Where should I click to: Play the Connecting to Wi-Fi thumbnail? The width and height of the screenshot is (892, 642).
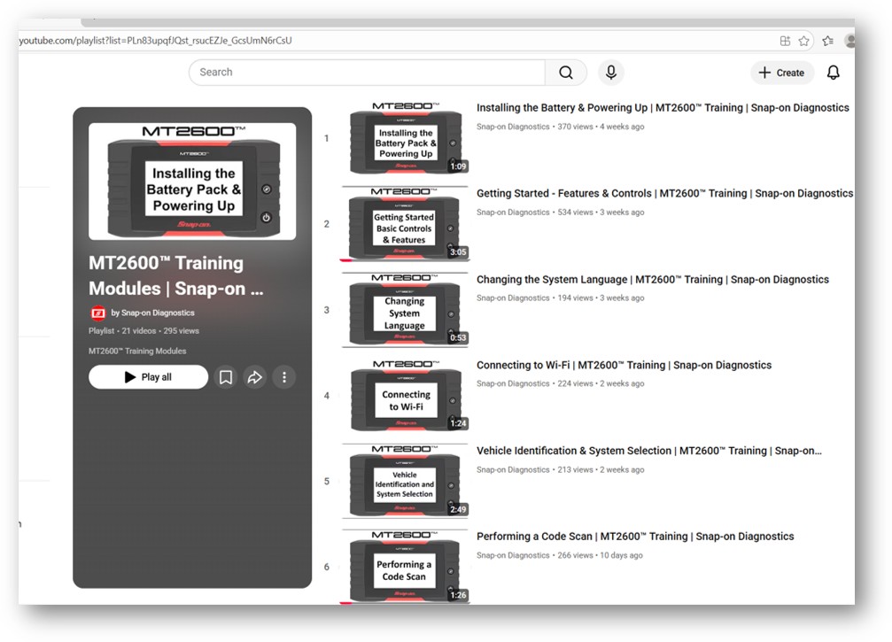406,396
